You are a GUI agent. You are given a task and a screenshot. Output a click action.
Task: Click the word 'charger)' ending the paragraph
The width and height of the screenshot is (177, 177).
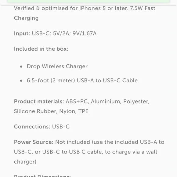tap(25, 162)
